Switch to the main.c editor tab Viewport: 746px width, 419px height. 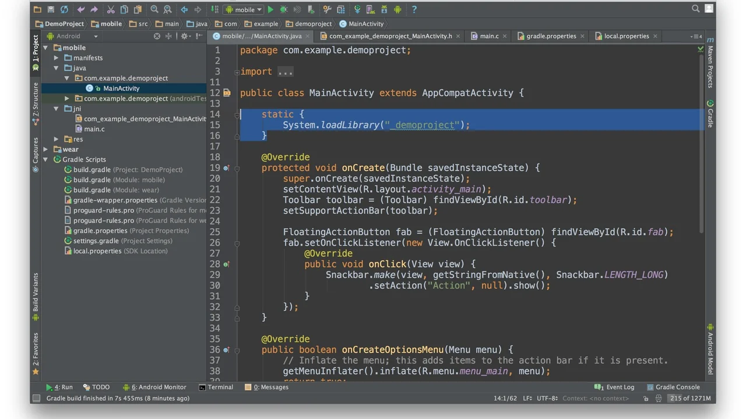(x=489, y=36)
